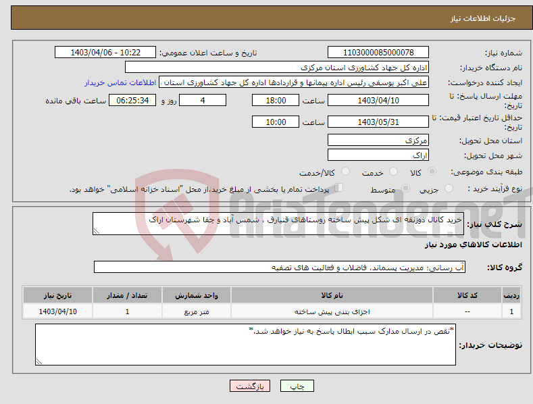Click the چاپ (print) button
Viewport: 533px width, 404px height.
pos(297,386)
